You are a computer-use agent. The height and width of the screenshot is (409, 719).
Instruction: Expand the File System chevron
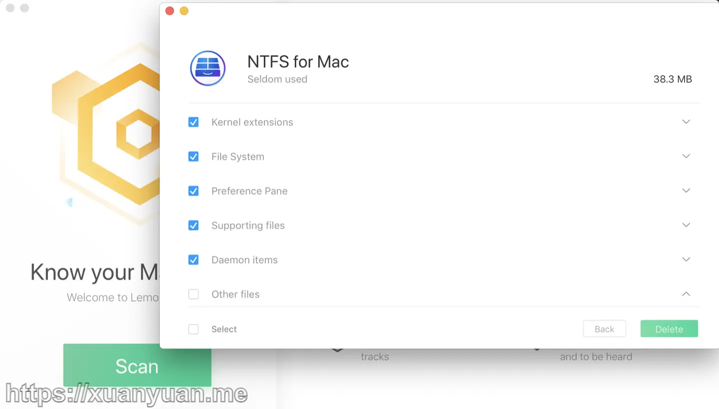click(x=686, y=156)
